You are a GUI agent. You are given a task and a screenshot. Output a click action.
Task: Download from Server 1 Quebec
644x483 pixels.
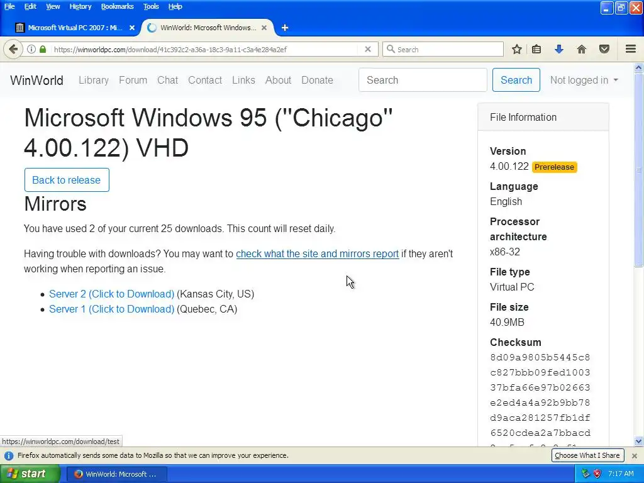click(112, 309)
